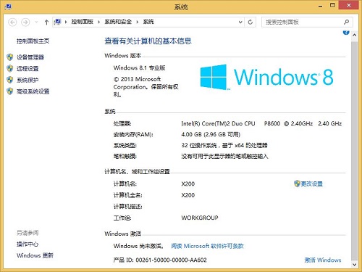This screenshot has height=272, width=362.
Task: Click the shield icon beside 高级系统设置
Action: [10, 91]
